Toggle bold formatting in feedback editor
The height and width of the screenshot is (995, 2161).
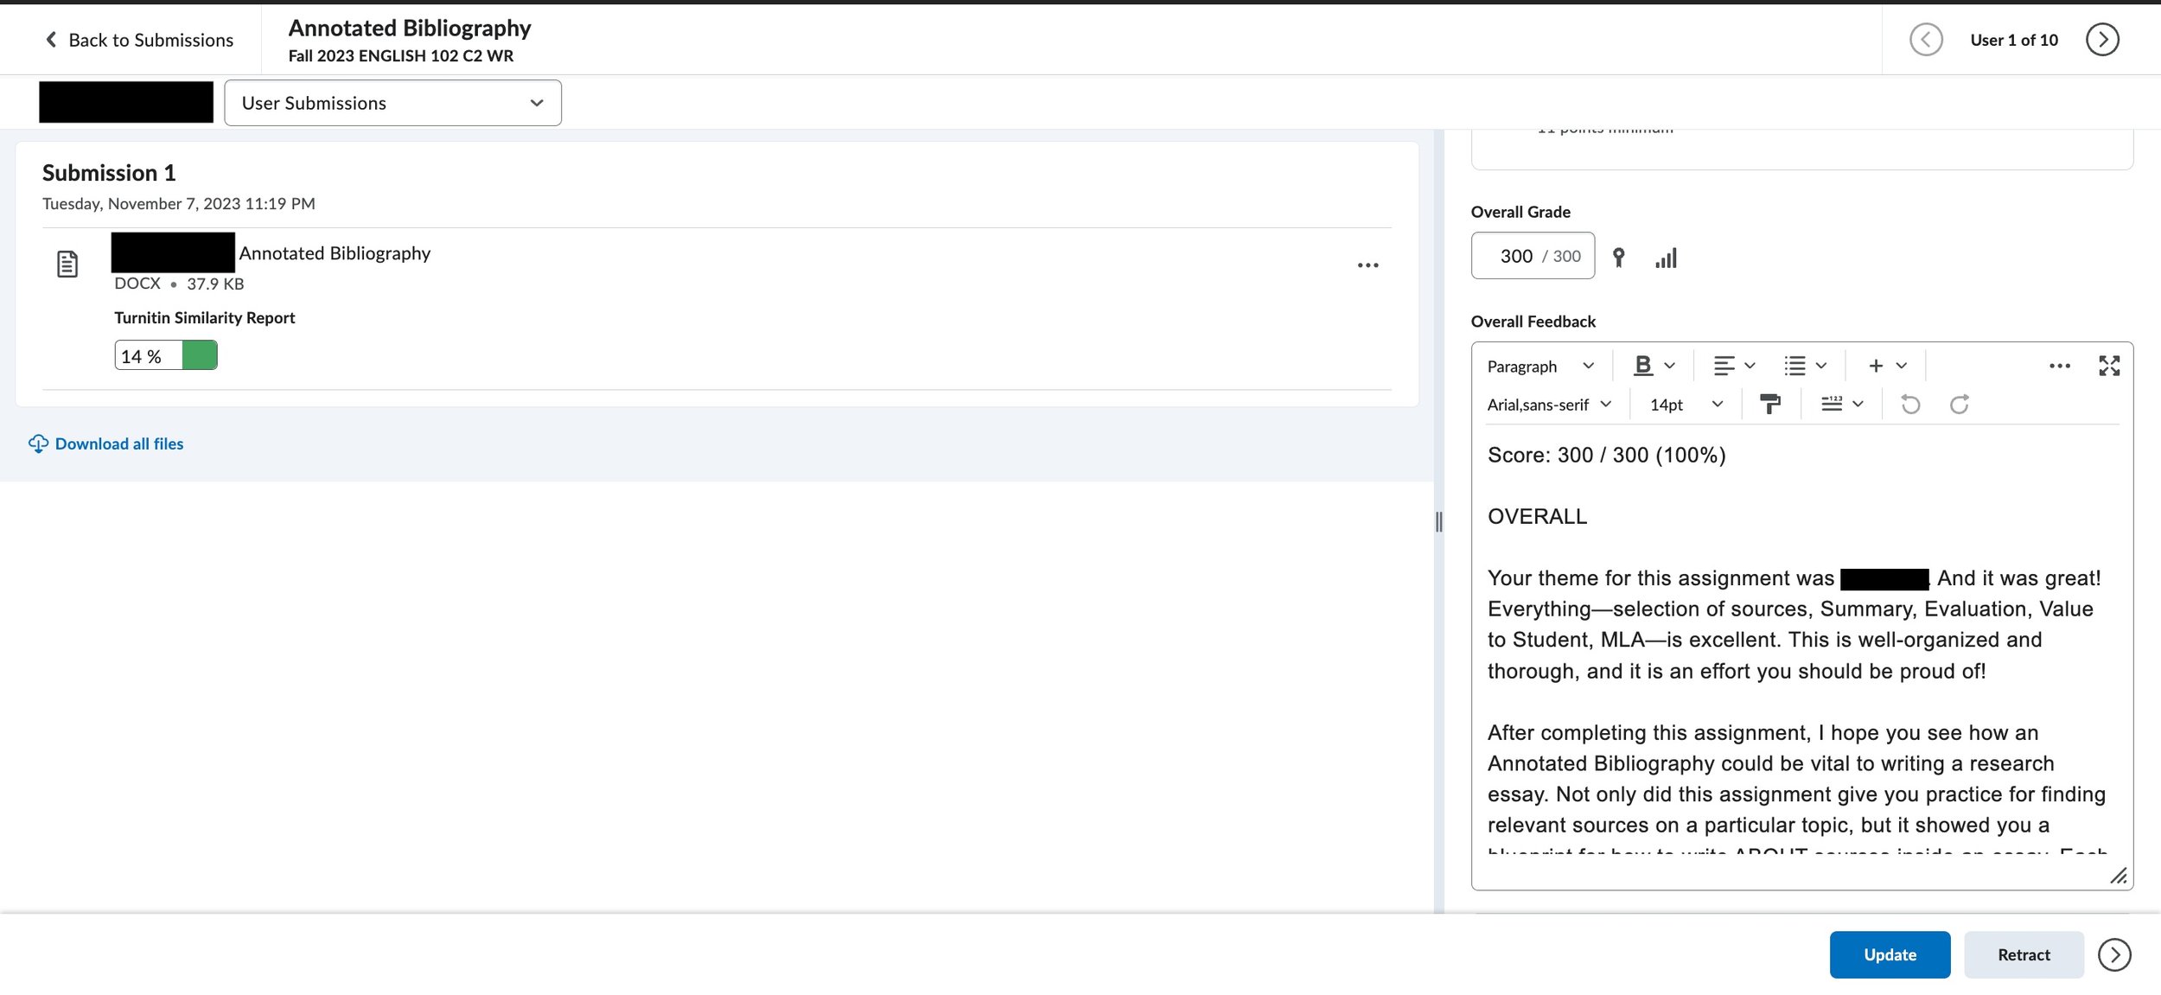(1642, 366)
